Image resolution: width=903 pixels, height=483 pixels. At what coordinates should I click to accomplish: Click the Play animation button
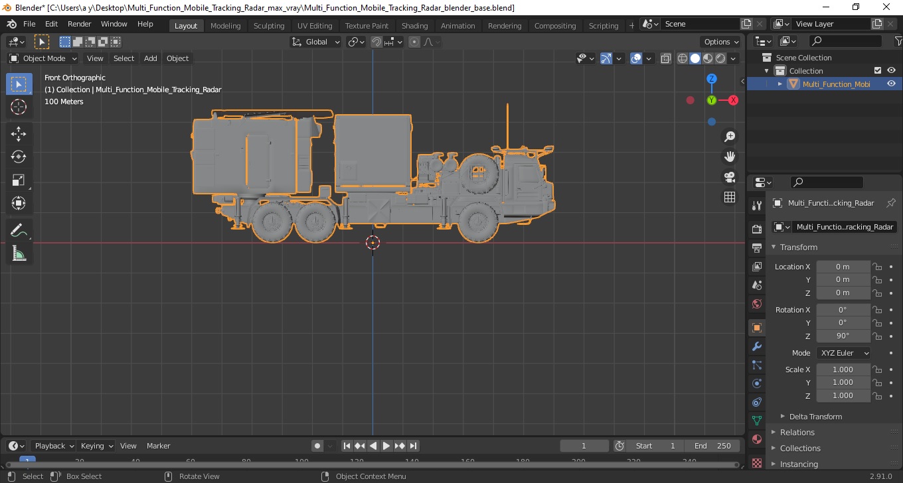[386, 446]
